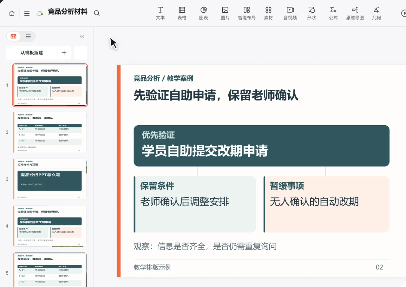This screenshot has height=287, width=406.
Task: Click the blank button beside the plus
Action: click(x=81, y=53)
